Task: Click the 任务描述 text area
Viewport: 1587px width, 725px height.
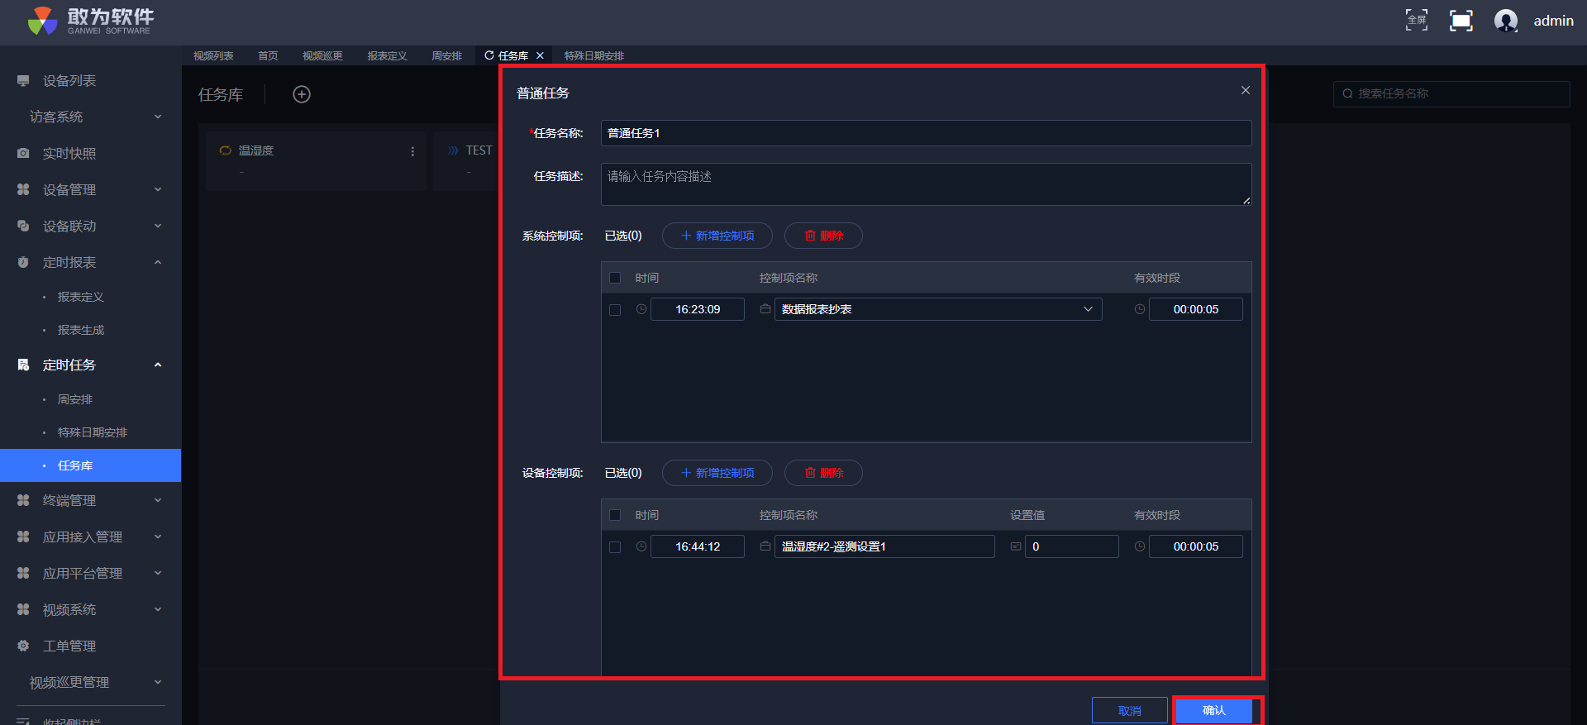Action: pos(925,184)
